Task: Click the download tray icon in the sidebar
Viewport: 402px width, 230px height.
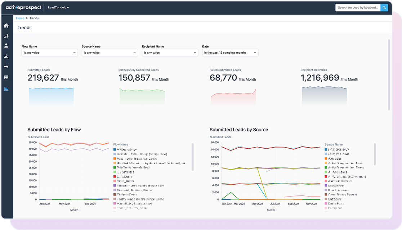Action: coord(6,56)
